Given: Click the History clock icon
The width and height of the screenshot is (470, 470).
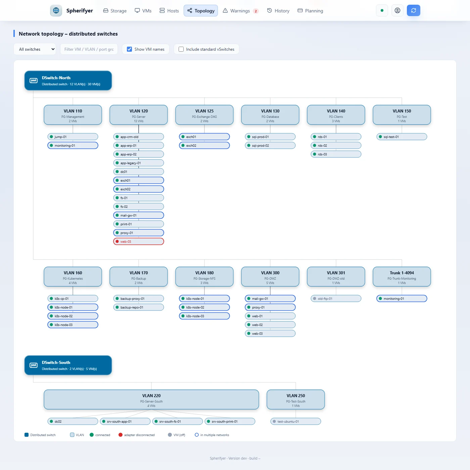Looking at the screenshot, I should click(x=270, y=11).
